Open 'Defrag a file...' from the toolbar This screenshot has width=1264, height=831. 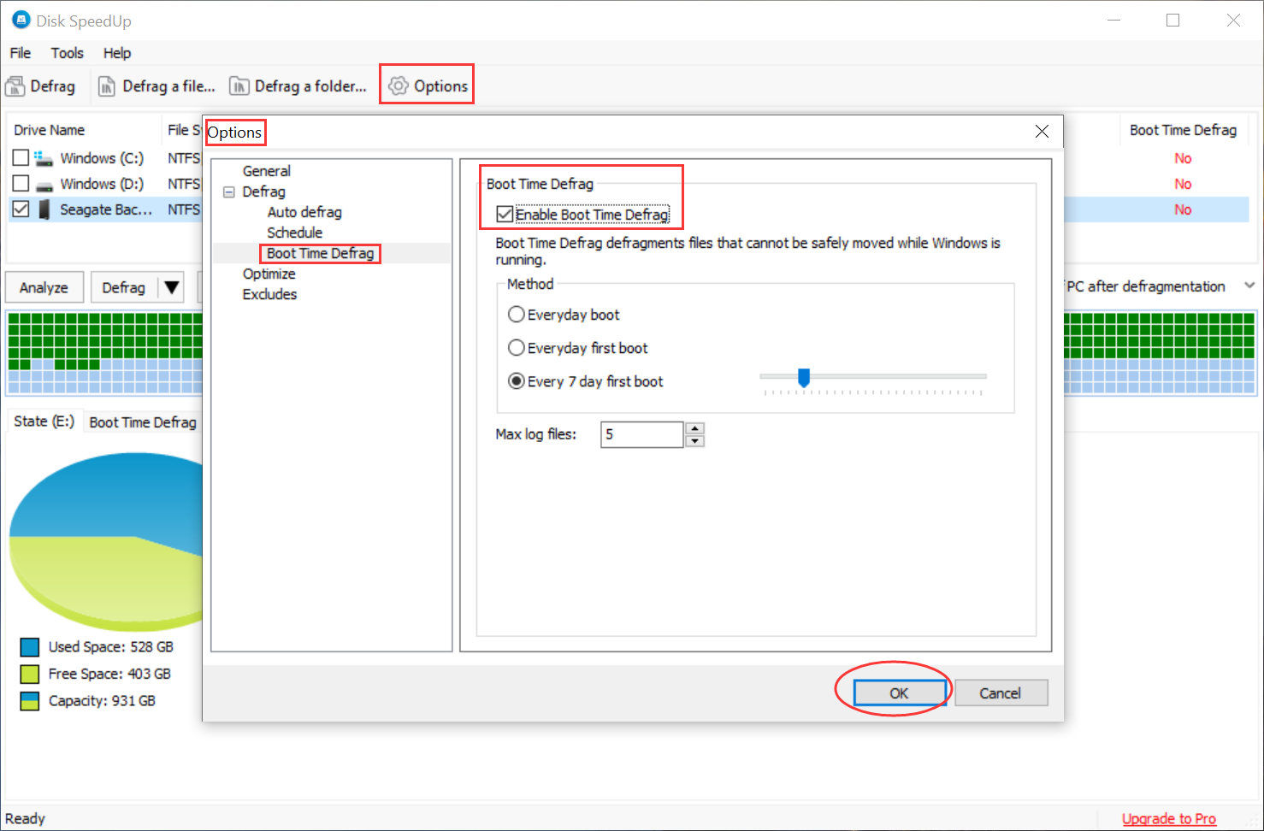point(108,85)
